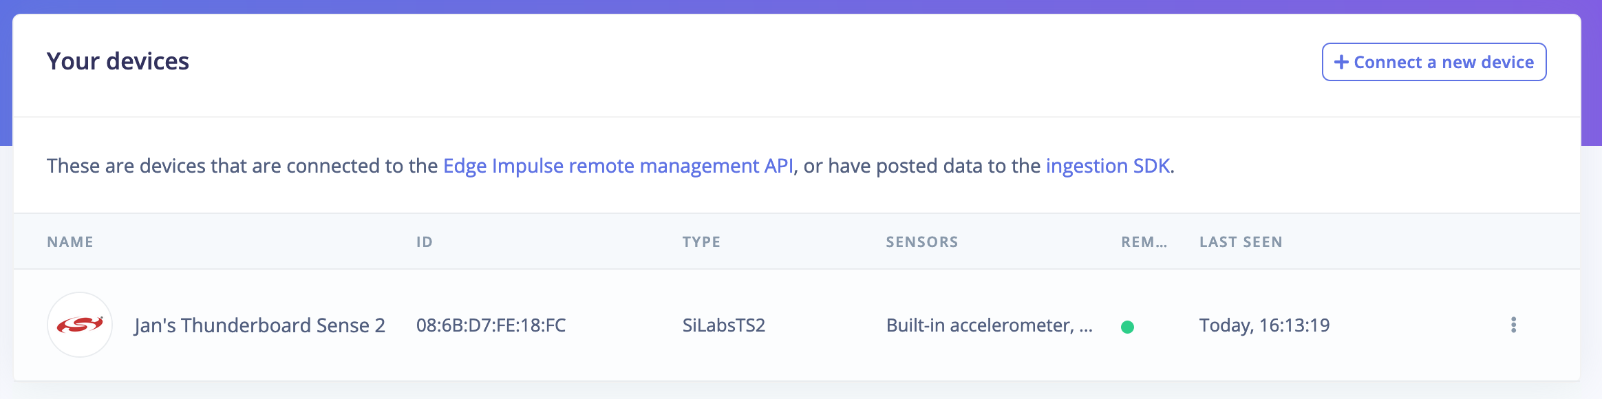Click the Today, 16:13:19 last seen timestamp

coord(1264,325)
